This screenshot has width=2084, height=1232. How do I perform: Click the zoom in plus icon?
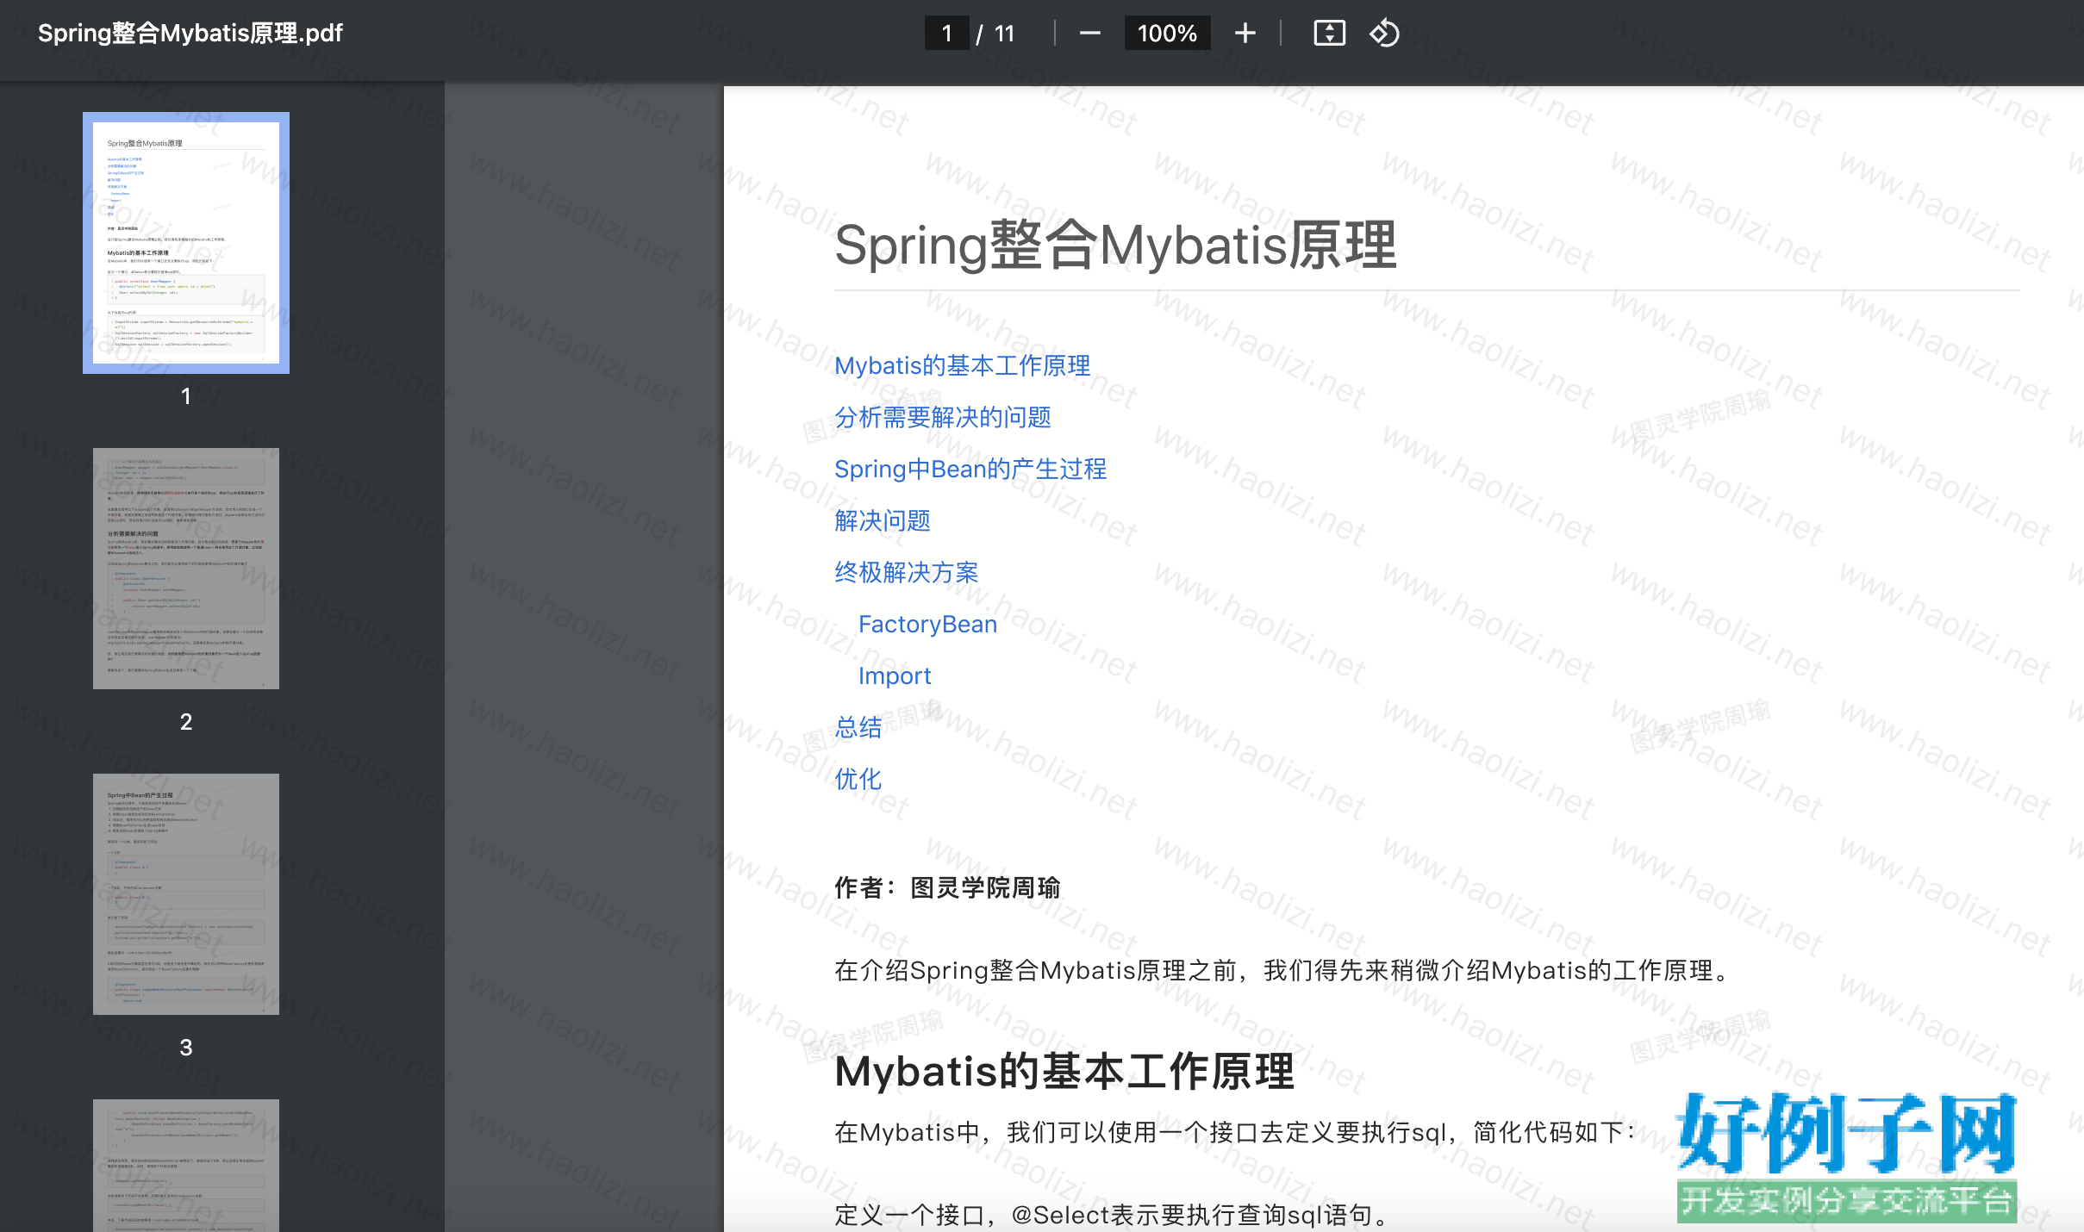pyautogui.click(x=1245, y=34)
